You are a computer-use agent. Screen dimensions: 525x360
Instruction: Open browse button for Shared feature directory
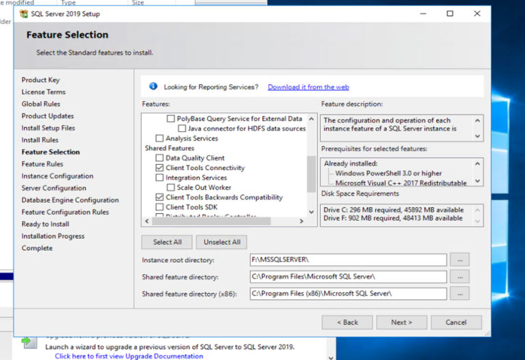click(x=459, y=277)
